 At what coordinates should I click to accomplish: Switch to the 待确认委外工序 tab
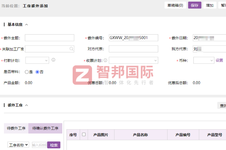(45, 128)
